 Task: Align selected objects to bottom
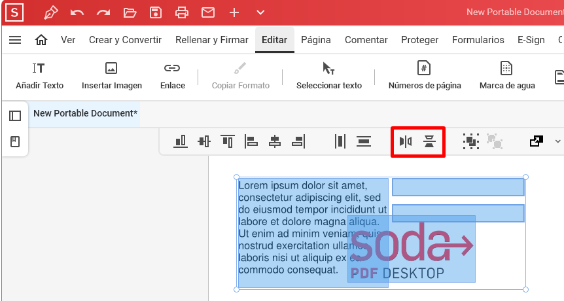[x=180, y=141]
